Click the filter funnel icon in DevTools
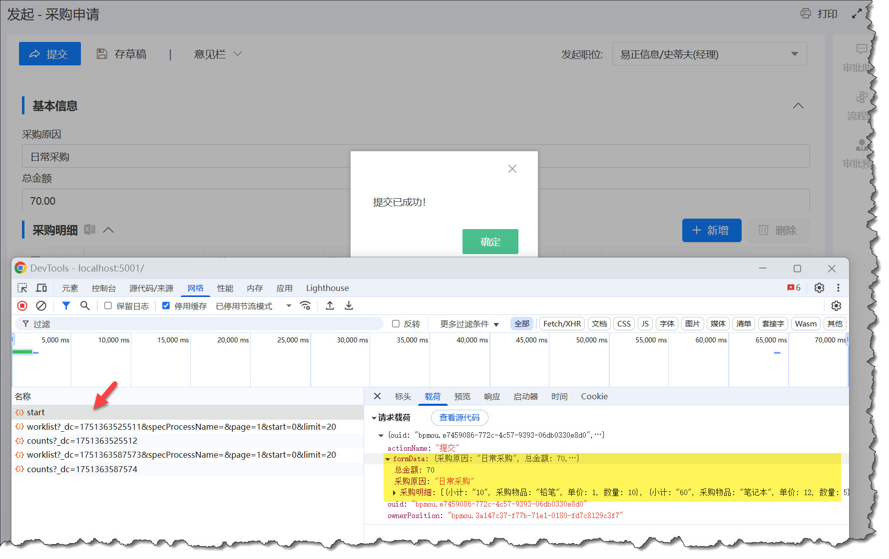Screen dimensions: 889x559 (x=66, y=306)
